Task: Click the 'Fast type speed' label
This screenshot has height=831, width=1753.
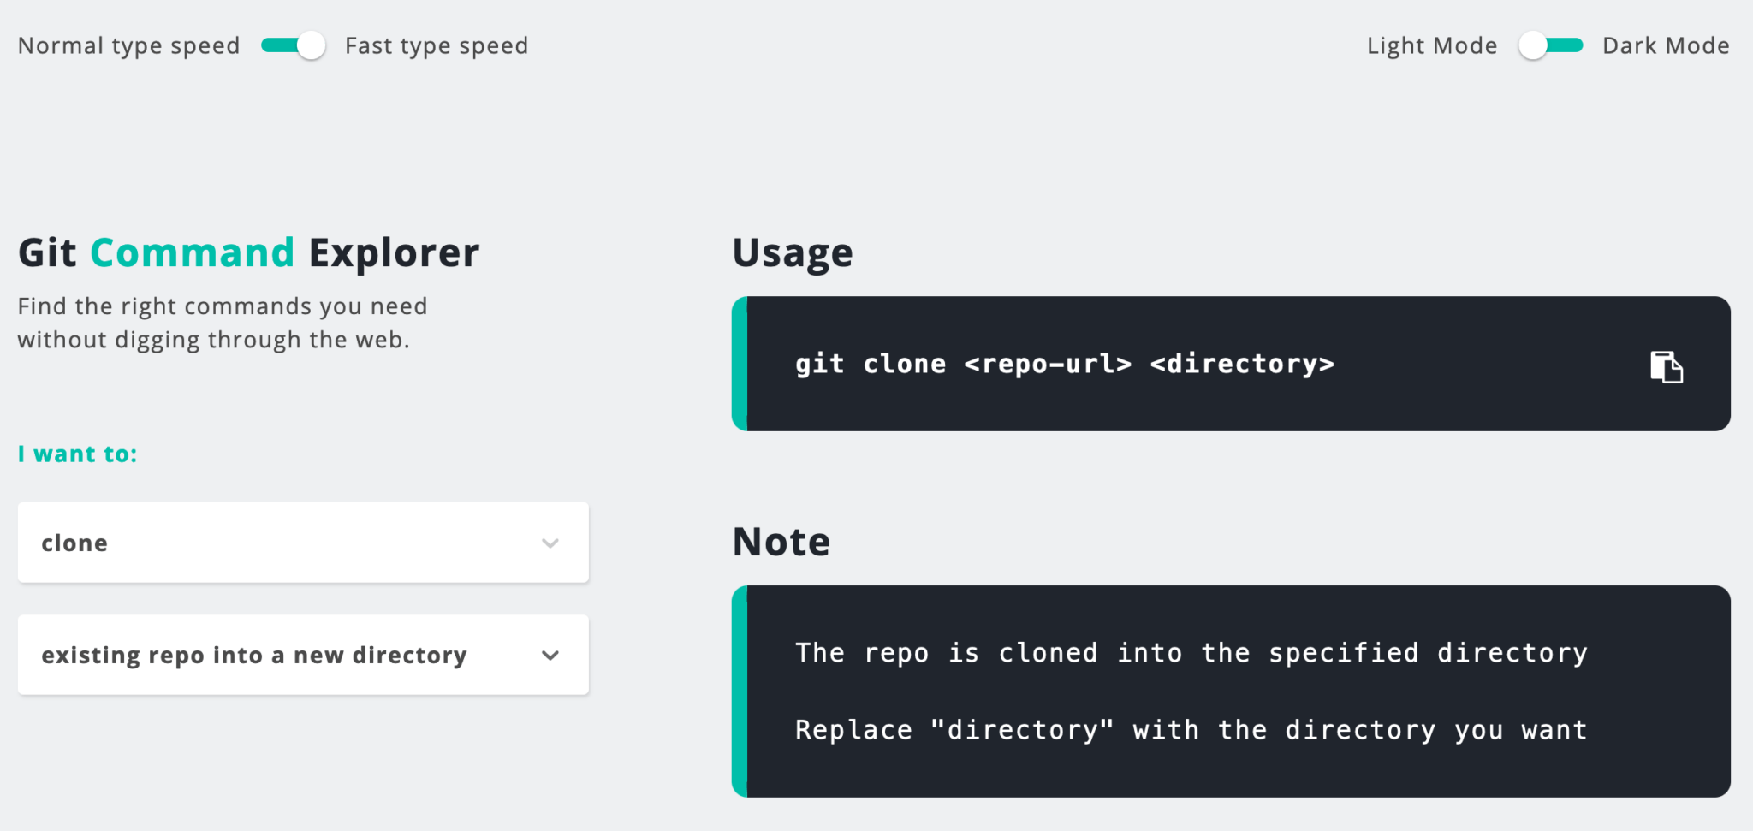Action: pyautogui.click(x=437, y=45)
